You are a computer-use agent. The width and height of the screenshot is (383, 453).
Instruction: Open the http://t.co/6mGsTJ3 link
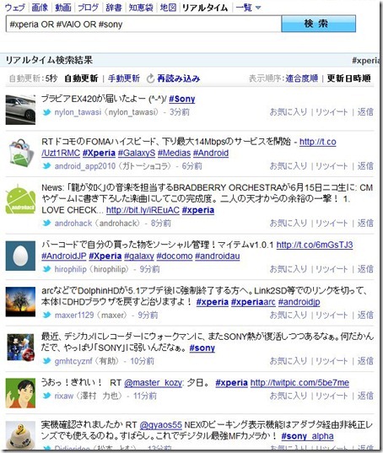(315, 245)
